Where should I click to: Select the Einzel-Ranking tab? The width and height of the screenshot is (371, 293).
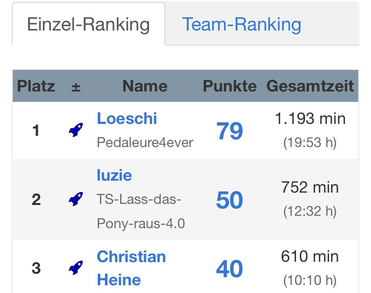point(88,24)
